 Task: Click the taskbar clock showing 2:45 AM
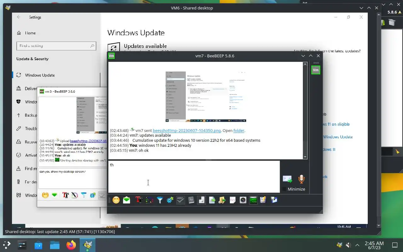374,245
